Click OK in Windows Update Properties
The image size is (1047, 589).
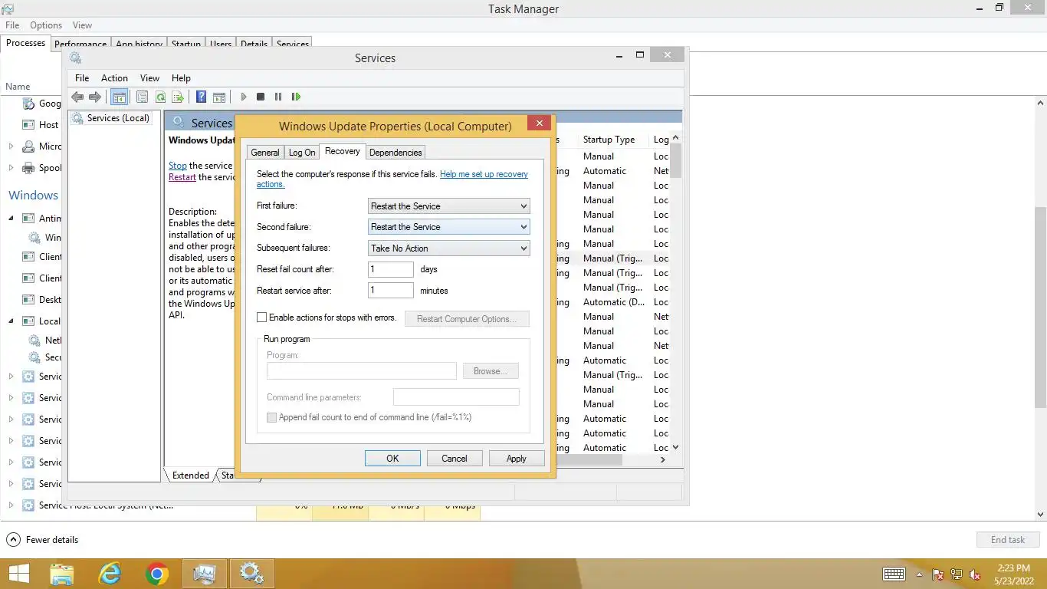pyautogui.click(x=392, y=458)
